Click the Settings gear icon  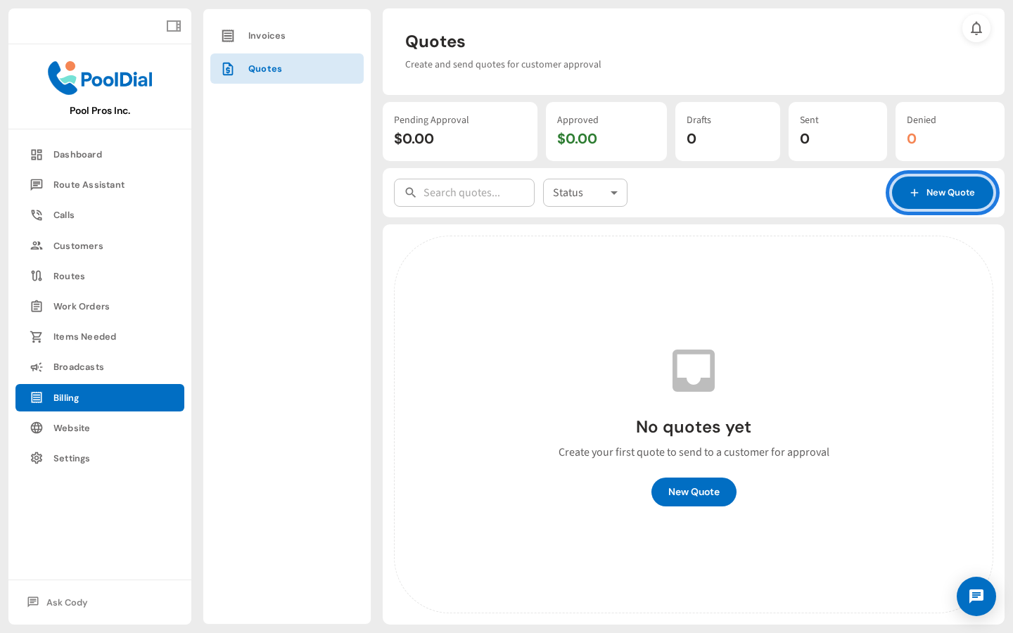pos(37,459)
